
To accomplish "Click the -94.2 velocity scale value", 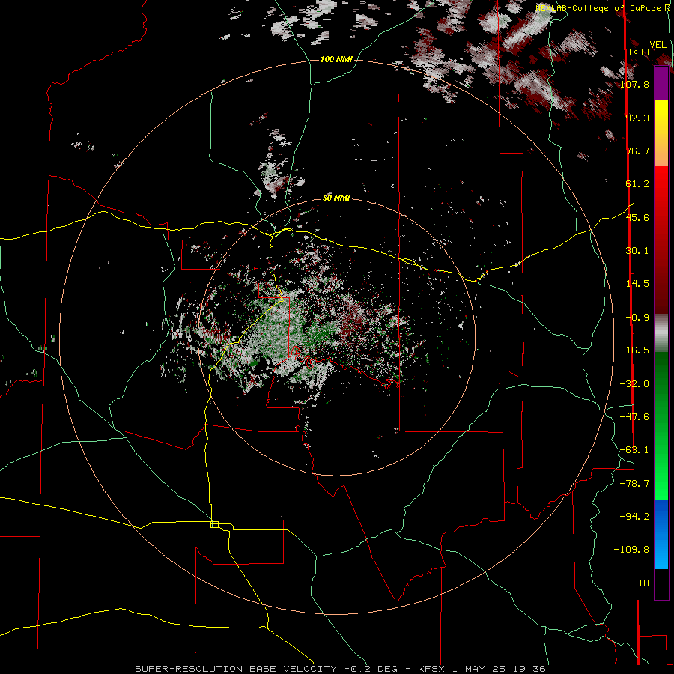I will [634, 516].
